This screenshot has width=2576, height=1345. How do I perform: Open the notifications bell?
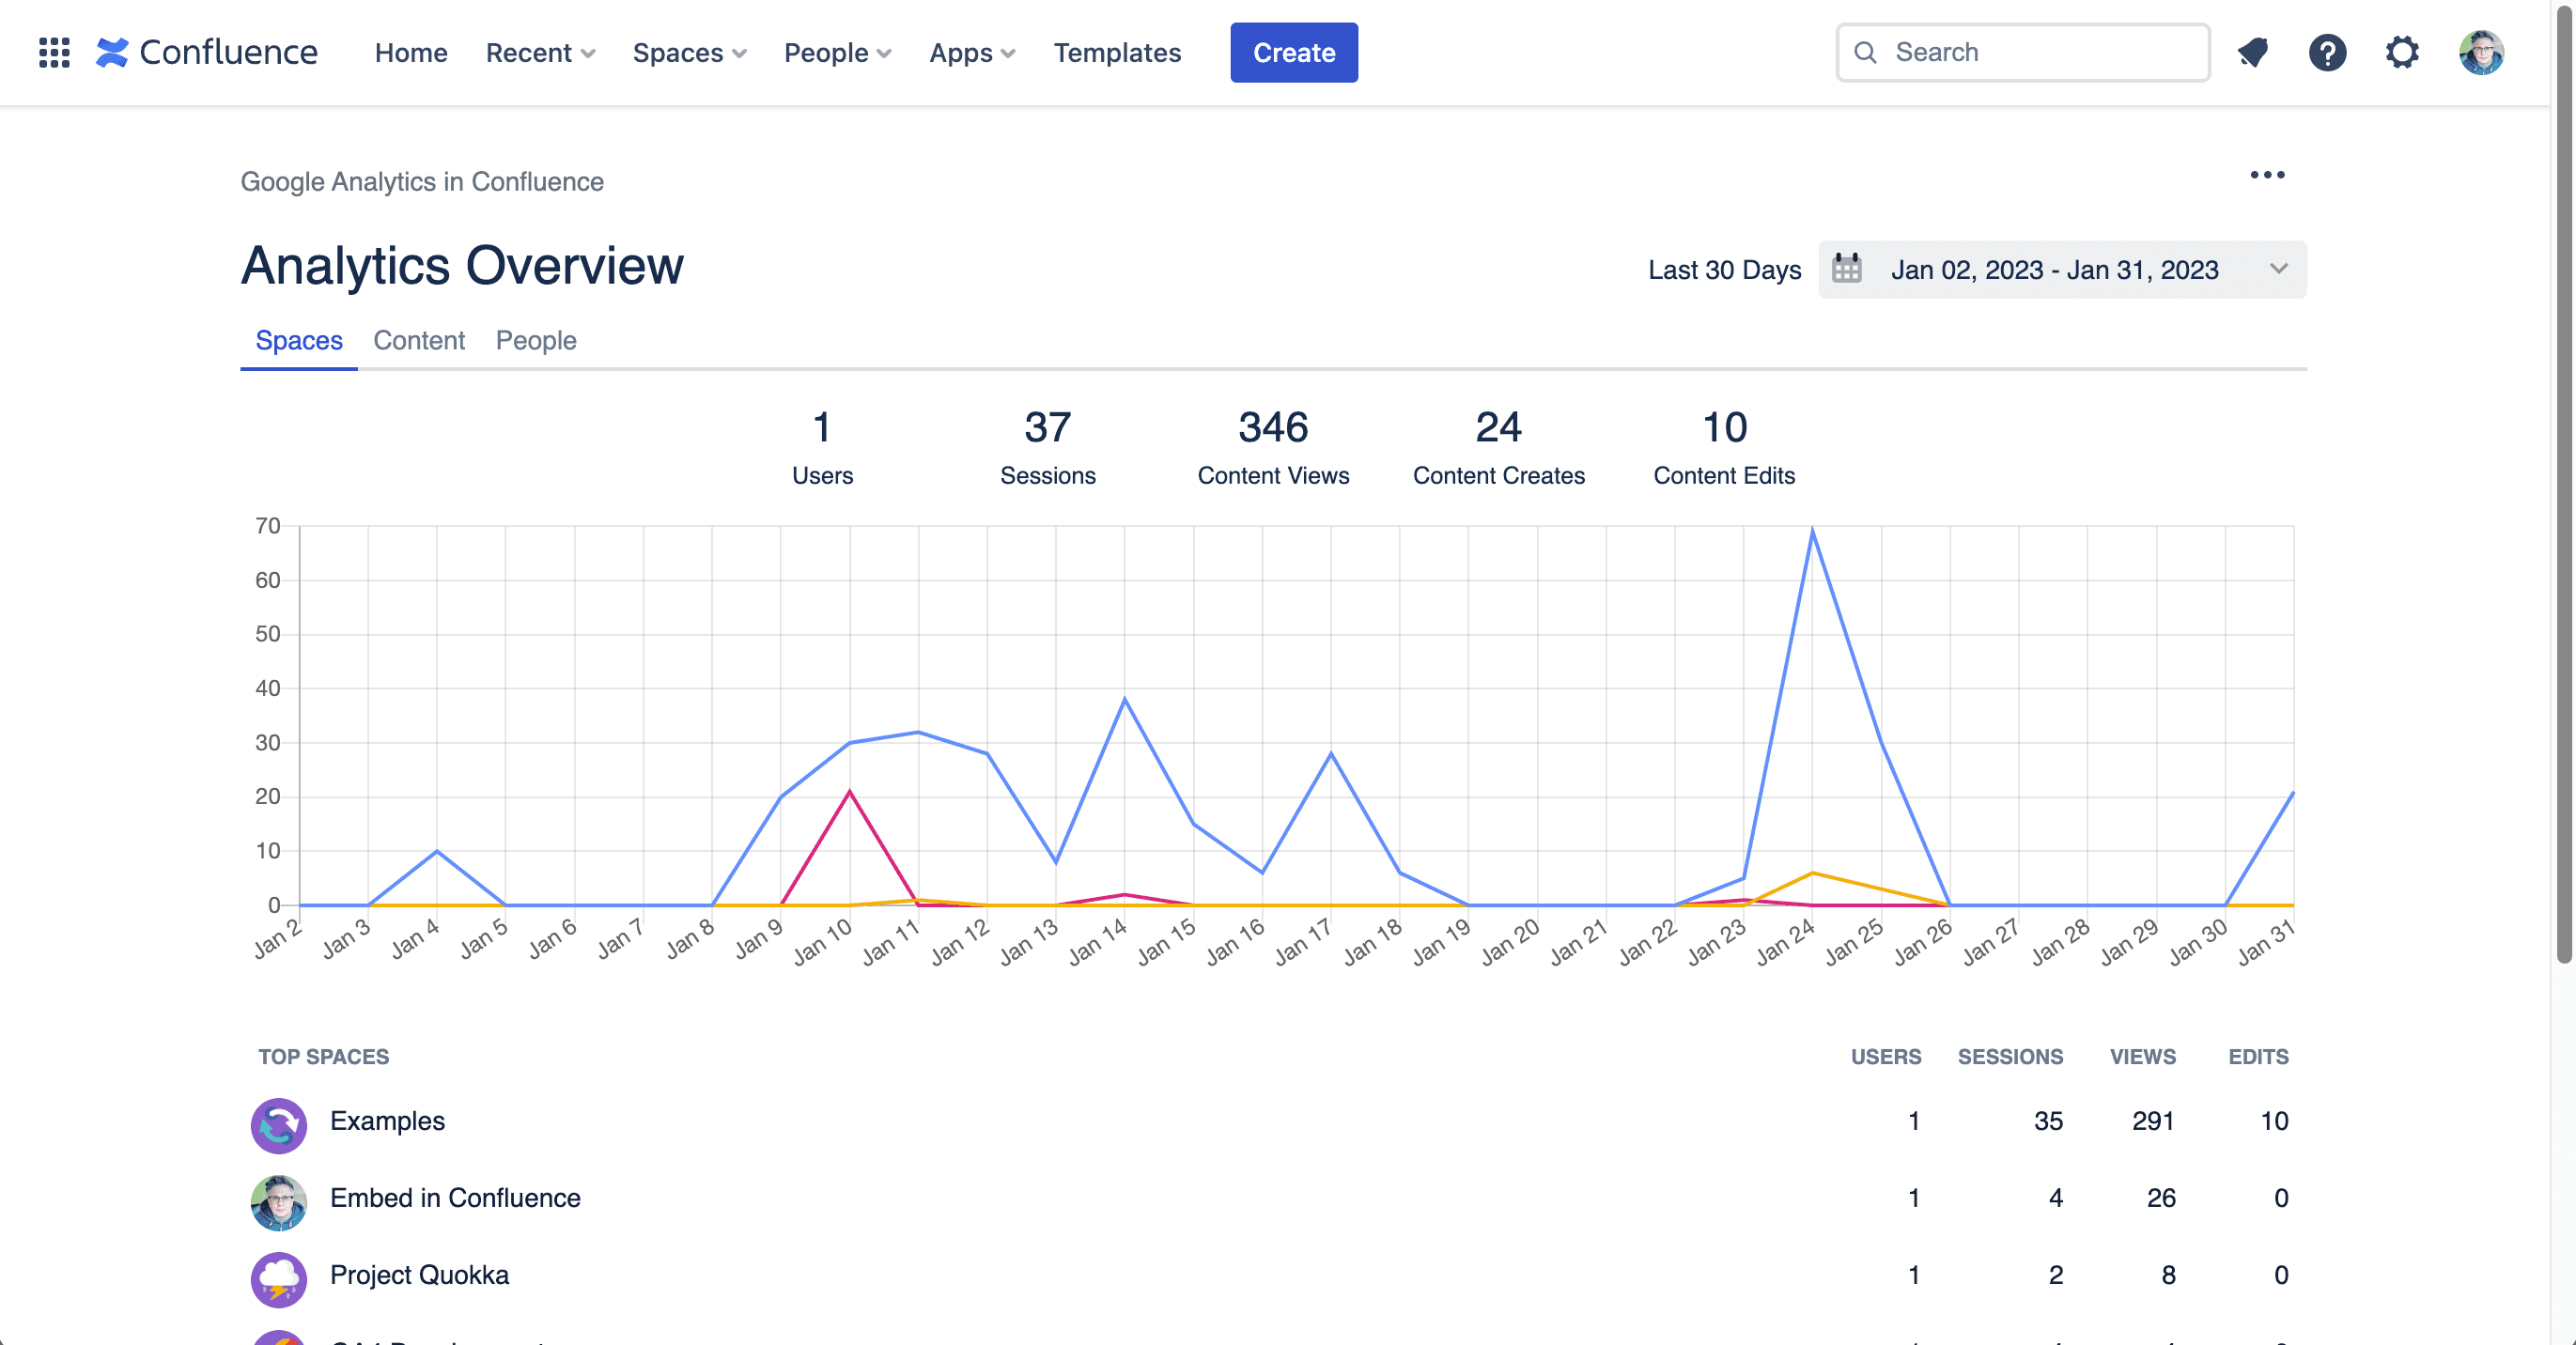2253,52
